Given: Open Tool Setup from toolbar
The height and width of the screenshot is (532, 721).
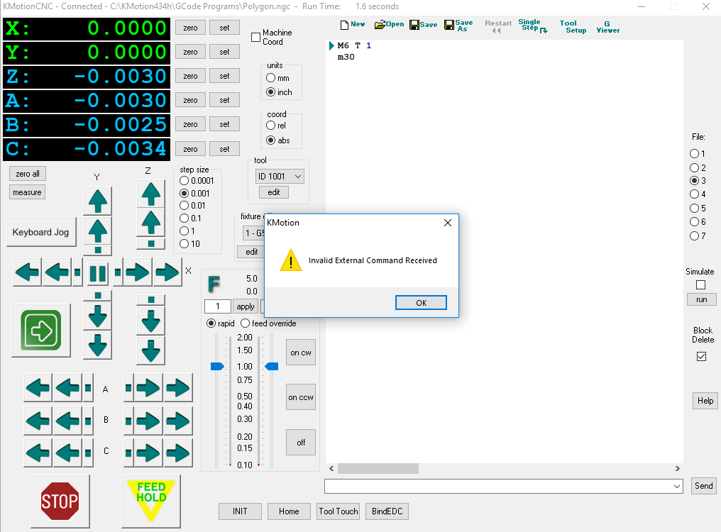Looking at the screenshot, I should pyautogui.click(x=572, y=26).
